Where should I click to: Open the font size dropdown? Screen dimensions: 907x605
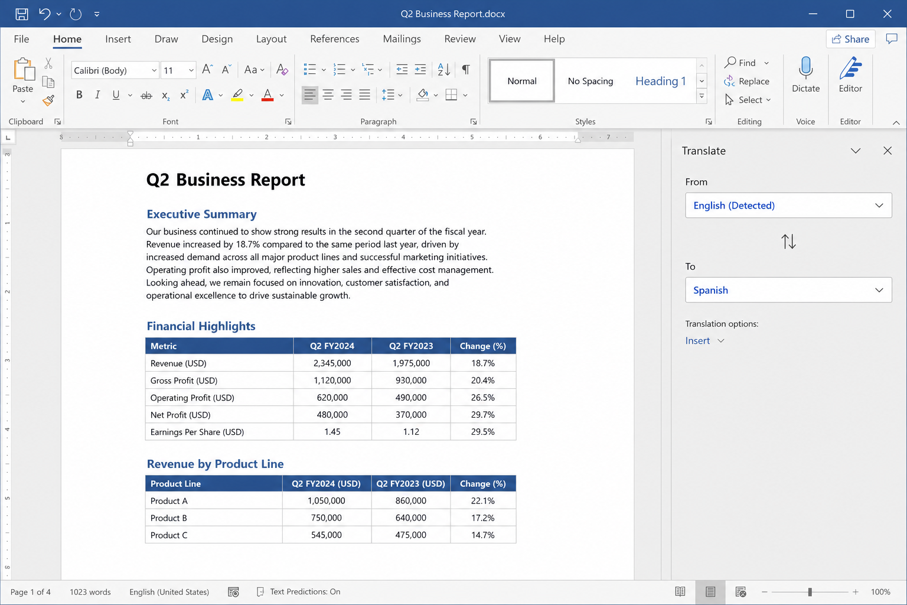point(191,70)
